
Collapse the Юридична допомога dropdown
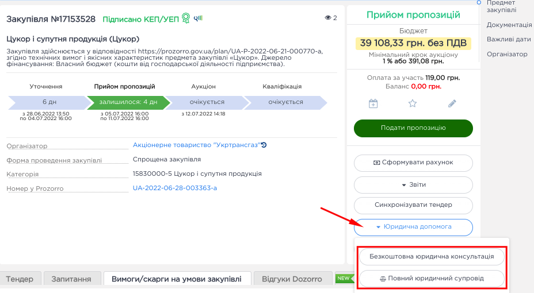pos(413,227)
